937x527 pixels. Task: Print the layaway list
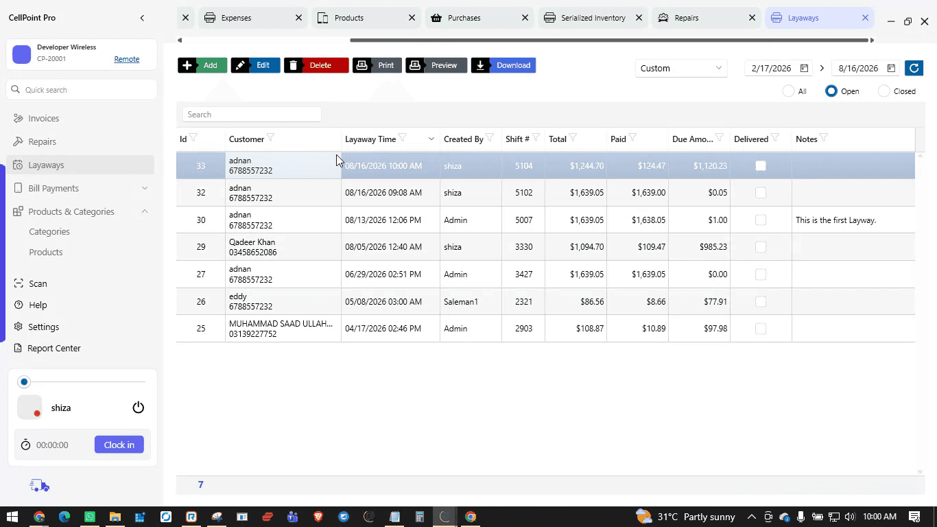377,65
